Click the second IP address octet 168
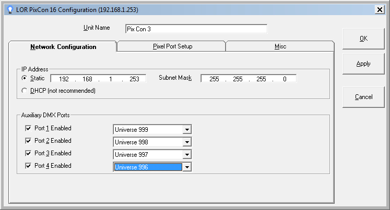Screen dimensions: 390x210 (87, 79)
